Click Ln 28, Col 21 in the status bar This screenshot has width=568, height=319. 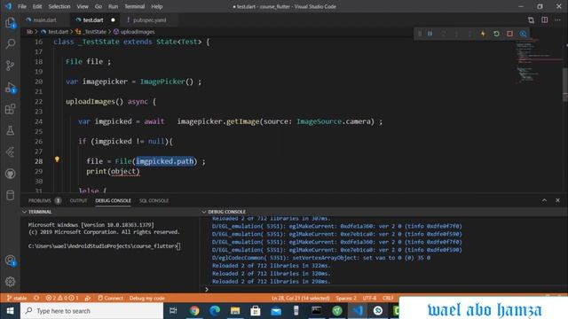tap(300, 298)
